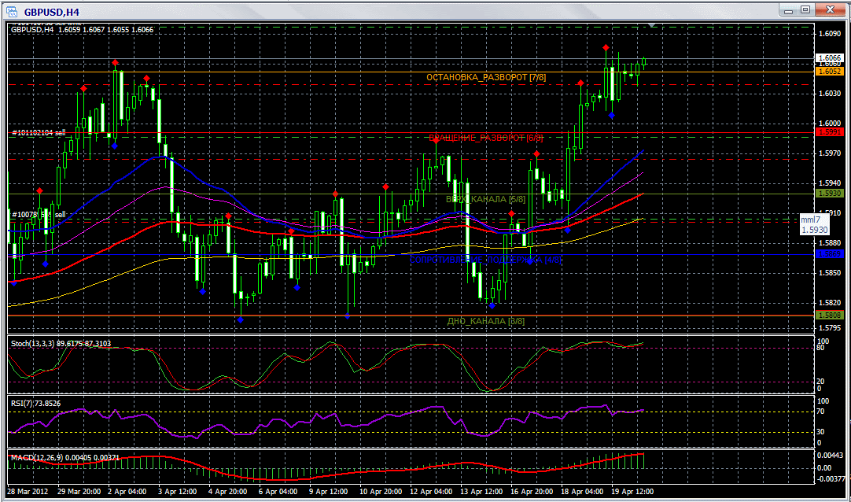
Task: Click the 'ДНО_КАНАЛА [3/8]' level label
Action: point(486,321)
